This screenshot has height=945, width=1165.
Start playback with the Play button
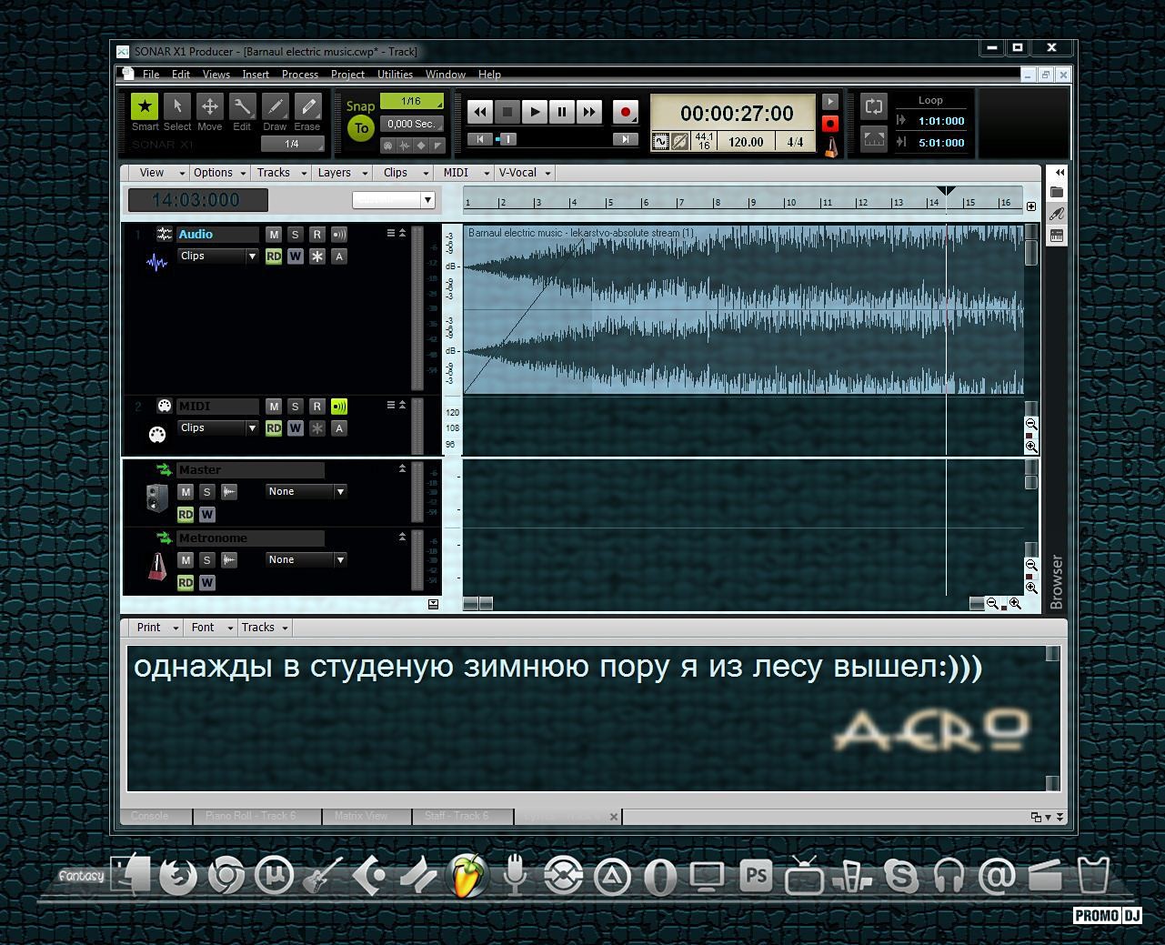(535, 112)
